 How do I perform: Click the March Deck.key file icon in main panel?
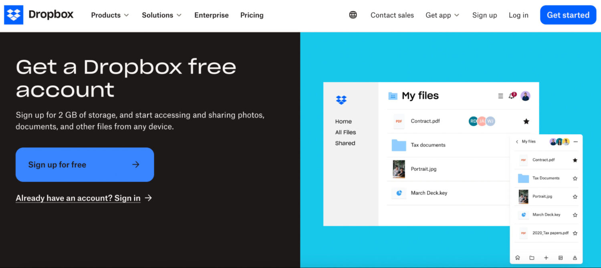(399, 193)
